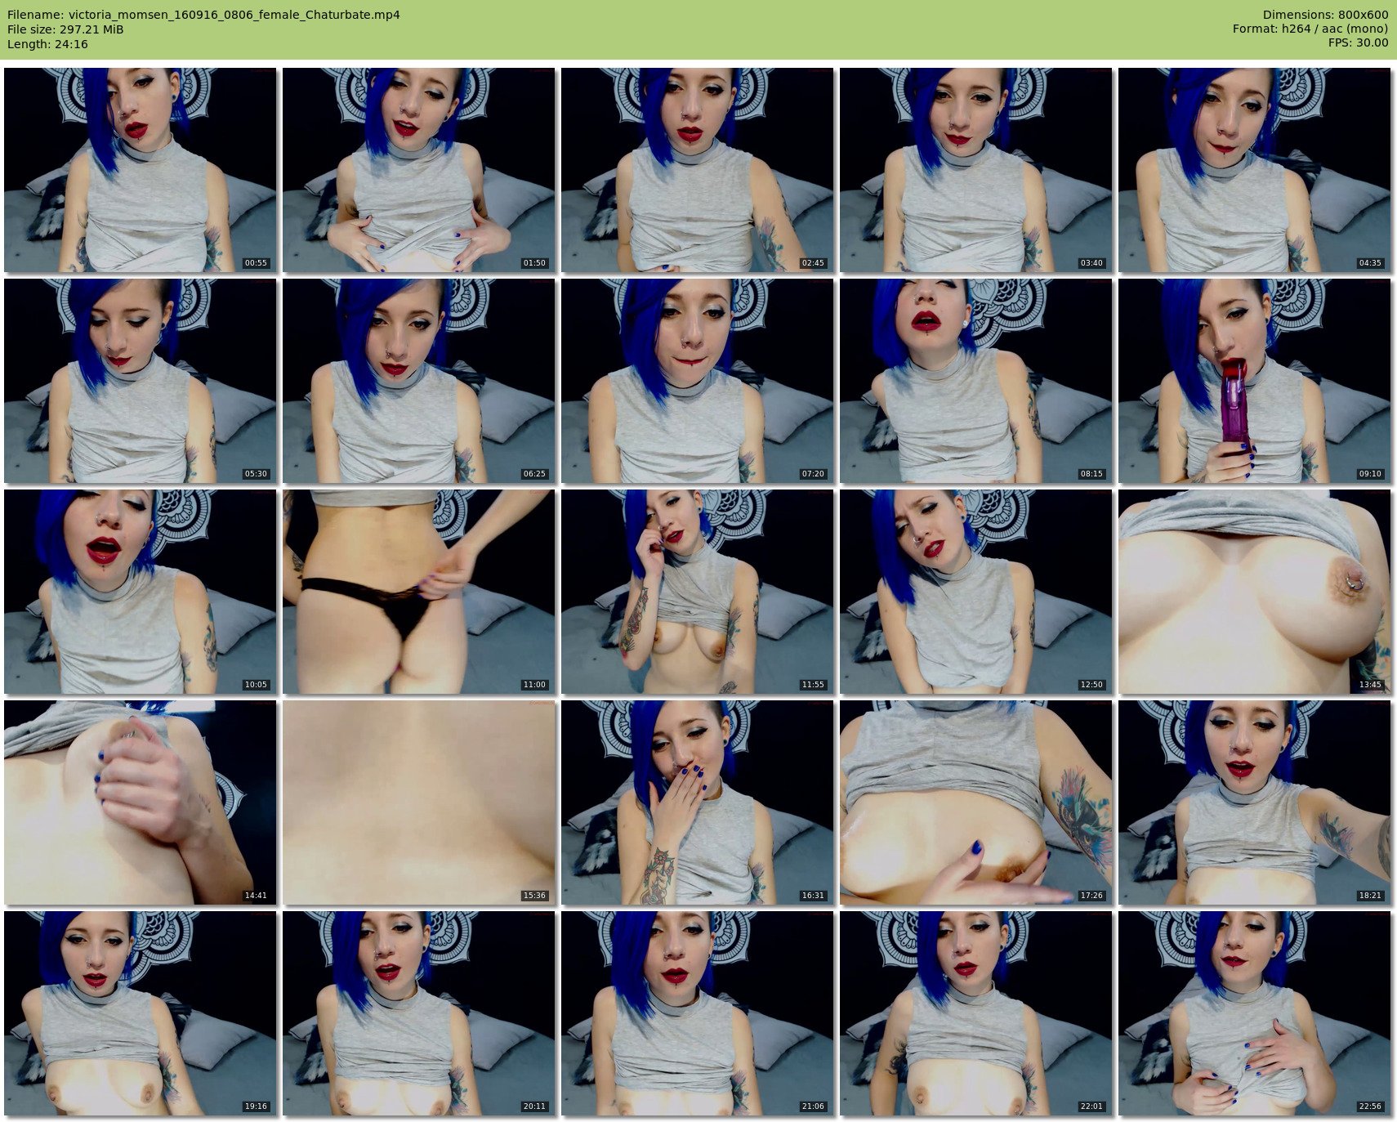1397x1122 pixels.
Task: Pick the frame timestamped 05:30
Action: tap(140, 381)
